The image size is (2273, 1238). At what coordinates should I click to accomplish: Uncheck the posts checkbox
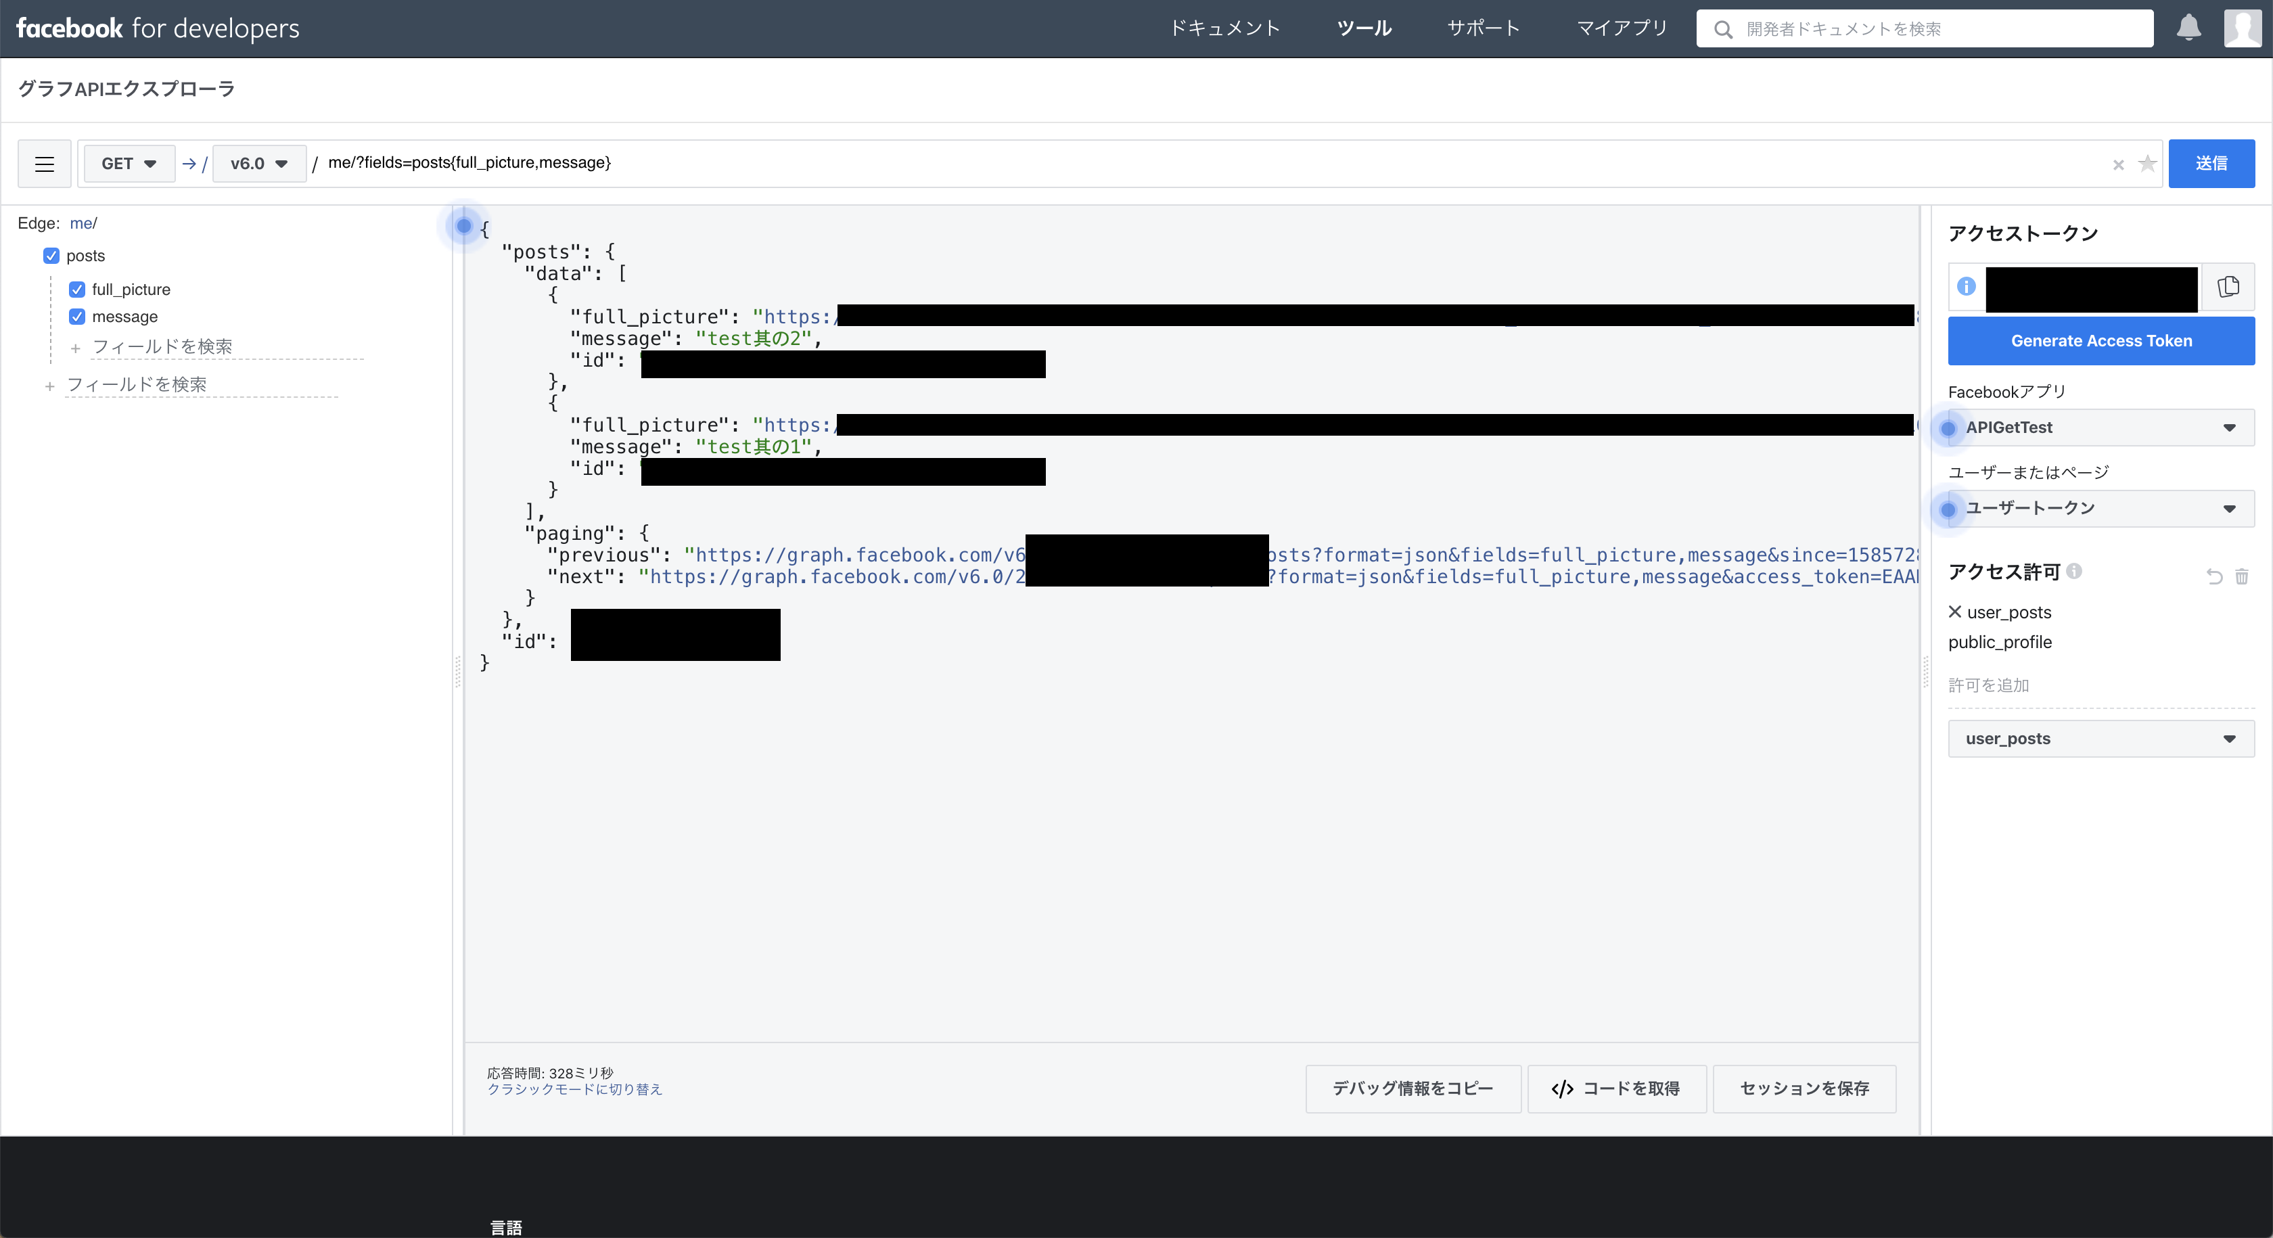(x=51, y=256)
